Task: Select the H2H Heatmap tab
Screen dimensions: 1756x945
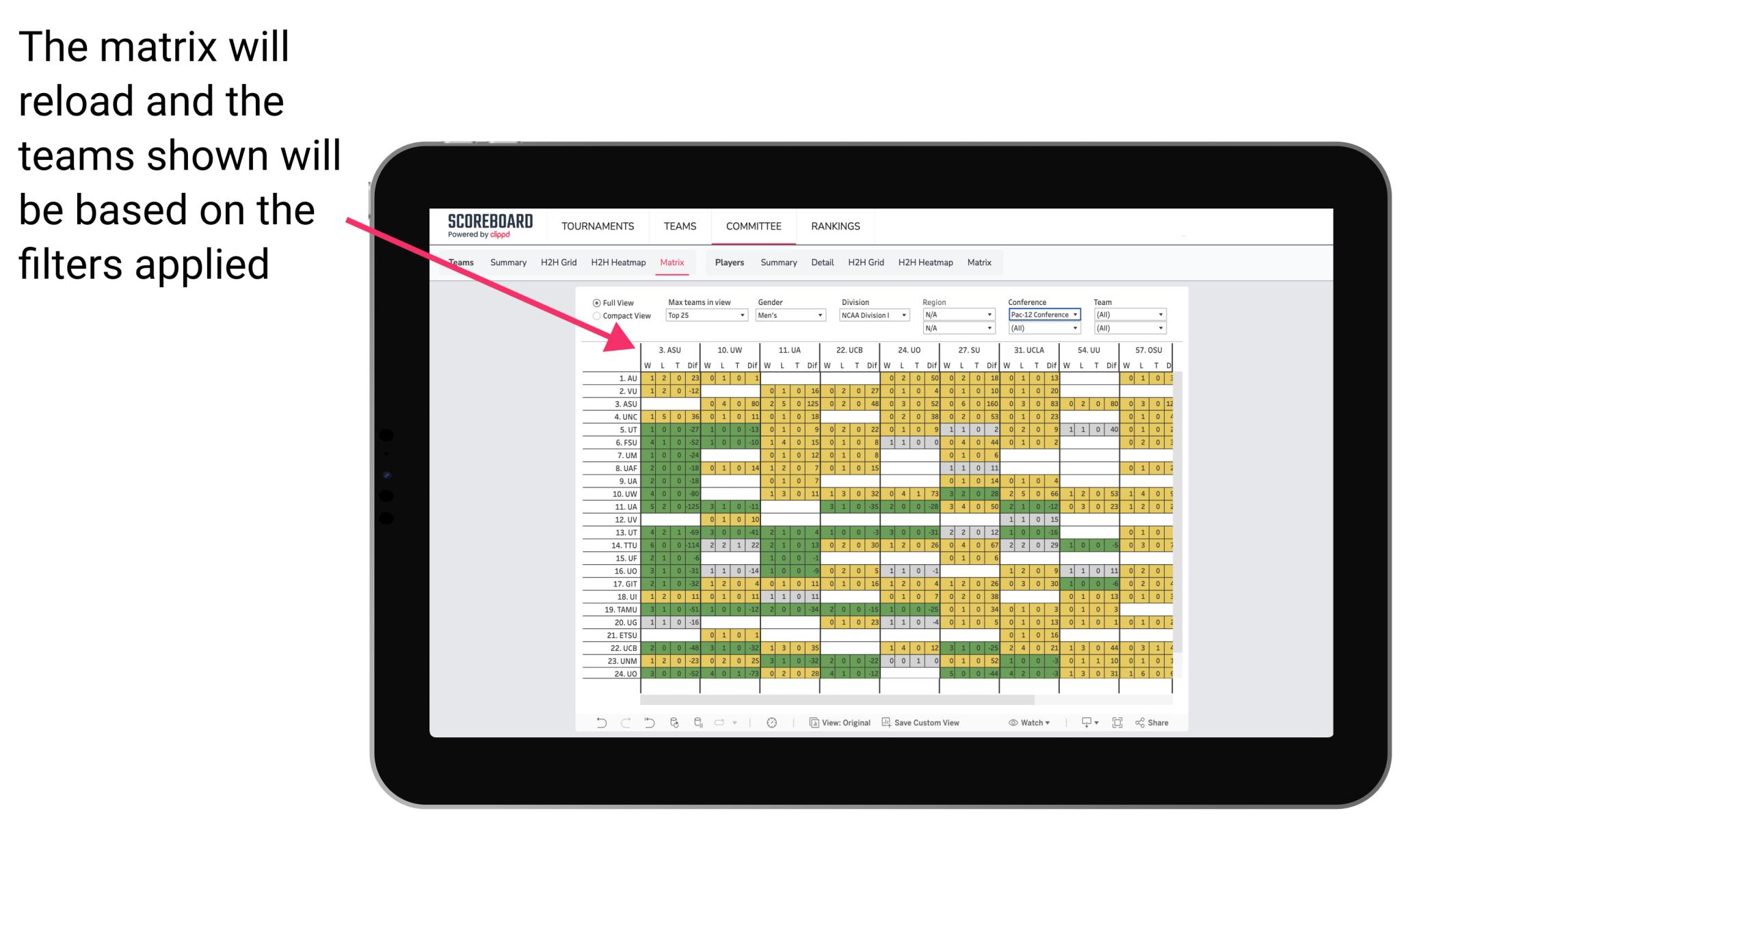Action: pyautogui.click(x=619, y=262)
